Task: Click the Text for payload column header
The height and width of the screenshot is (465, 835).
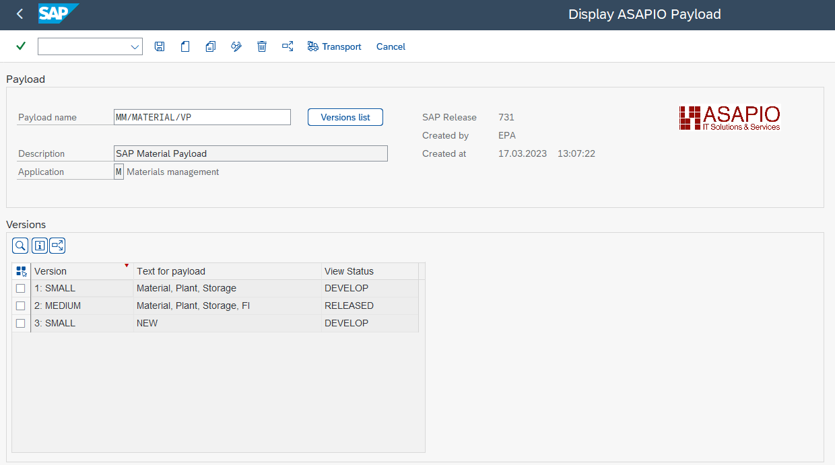Action: 228,271
